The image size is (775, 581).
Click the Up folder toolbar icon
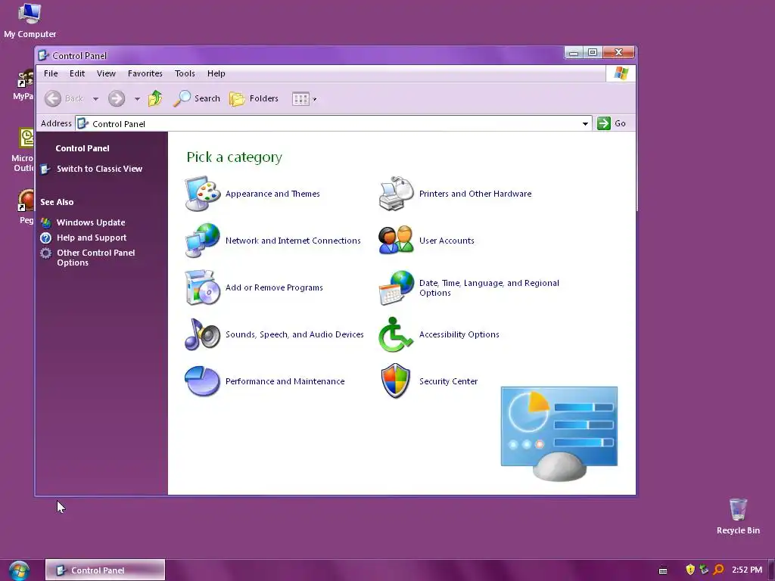click(155, 98)
